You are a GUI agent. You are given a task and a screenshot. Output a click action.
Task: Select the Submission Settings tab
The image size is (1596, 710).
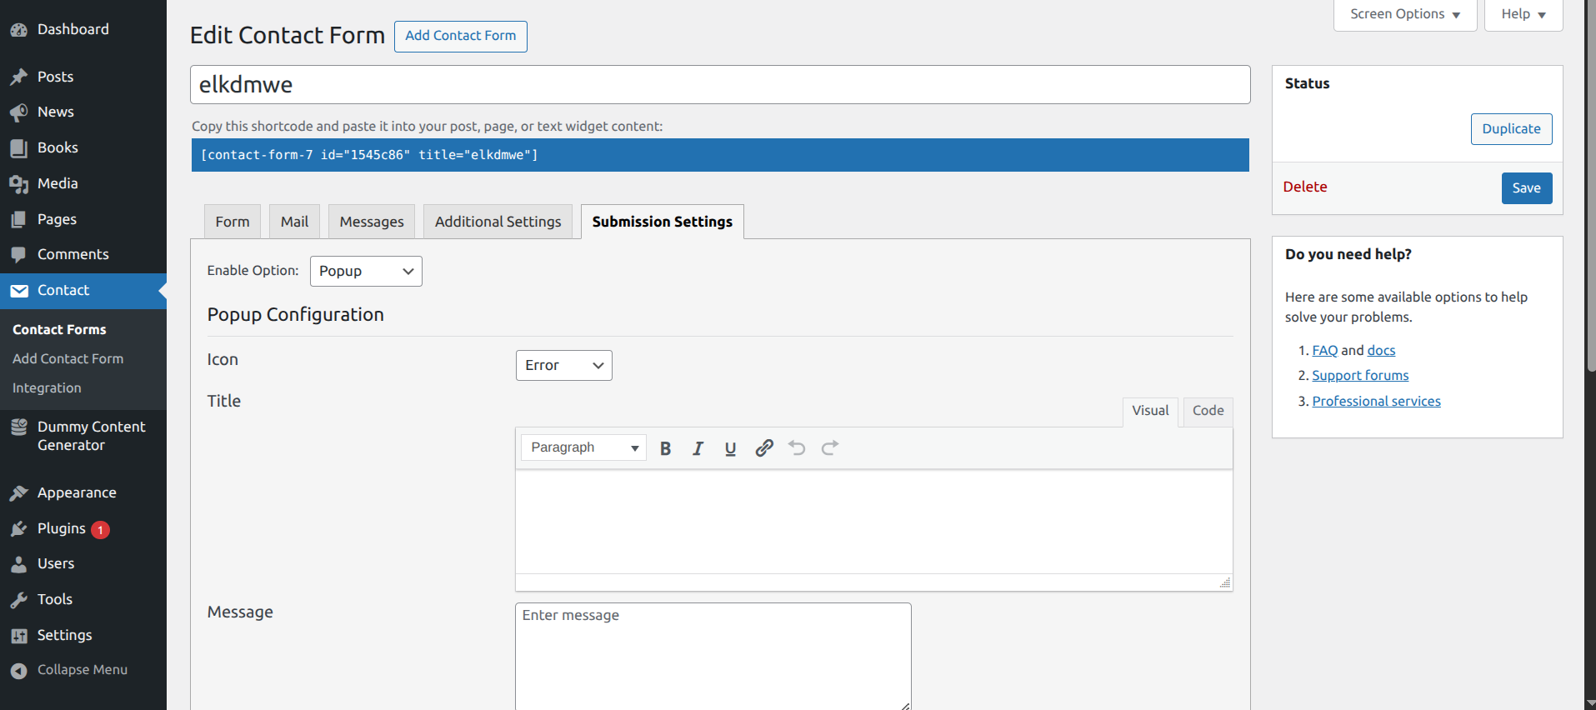pyautogui.click(x=663, y=222)
